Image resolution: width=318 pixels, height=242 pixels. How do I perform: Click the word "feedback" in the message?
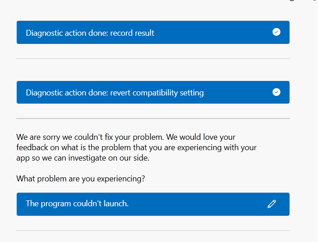pyautogui.click(x=33, y=148)
